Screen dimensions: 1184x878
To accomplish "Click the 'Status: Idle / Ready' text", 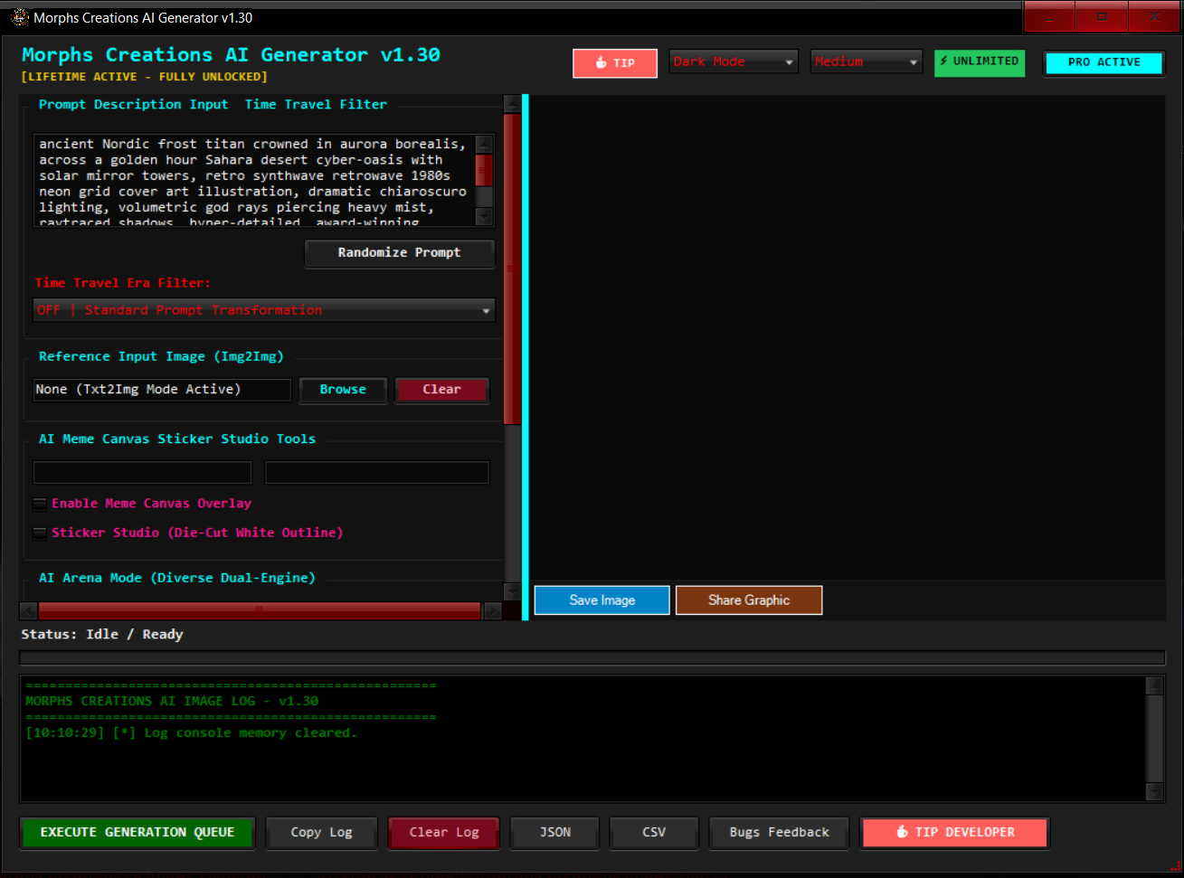I will pos(102,635).
